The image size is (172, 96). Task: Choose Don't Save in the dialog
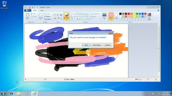point(97,45)
